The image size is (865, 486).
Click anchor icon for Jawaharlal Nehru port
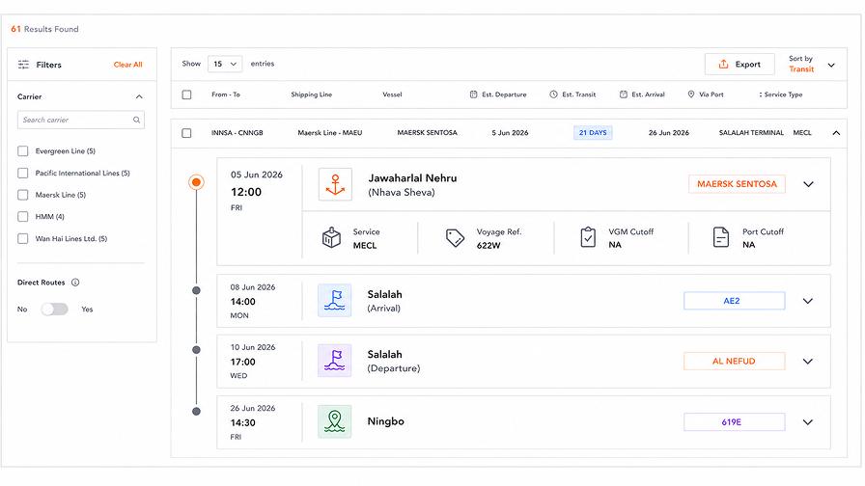coord(335,184)
